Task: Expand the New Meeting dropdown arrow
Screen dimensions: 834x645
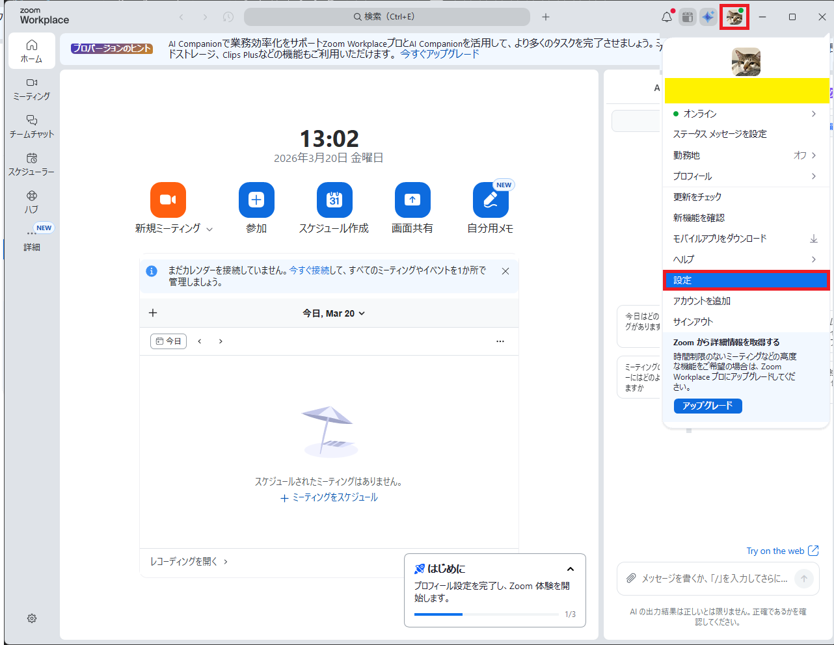Action: point(209,229)
